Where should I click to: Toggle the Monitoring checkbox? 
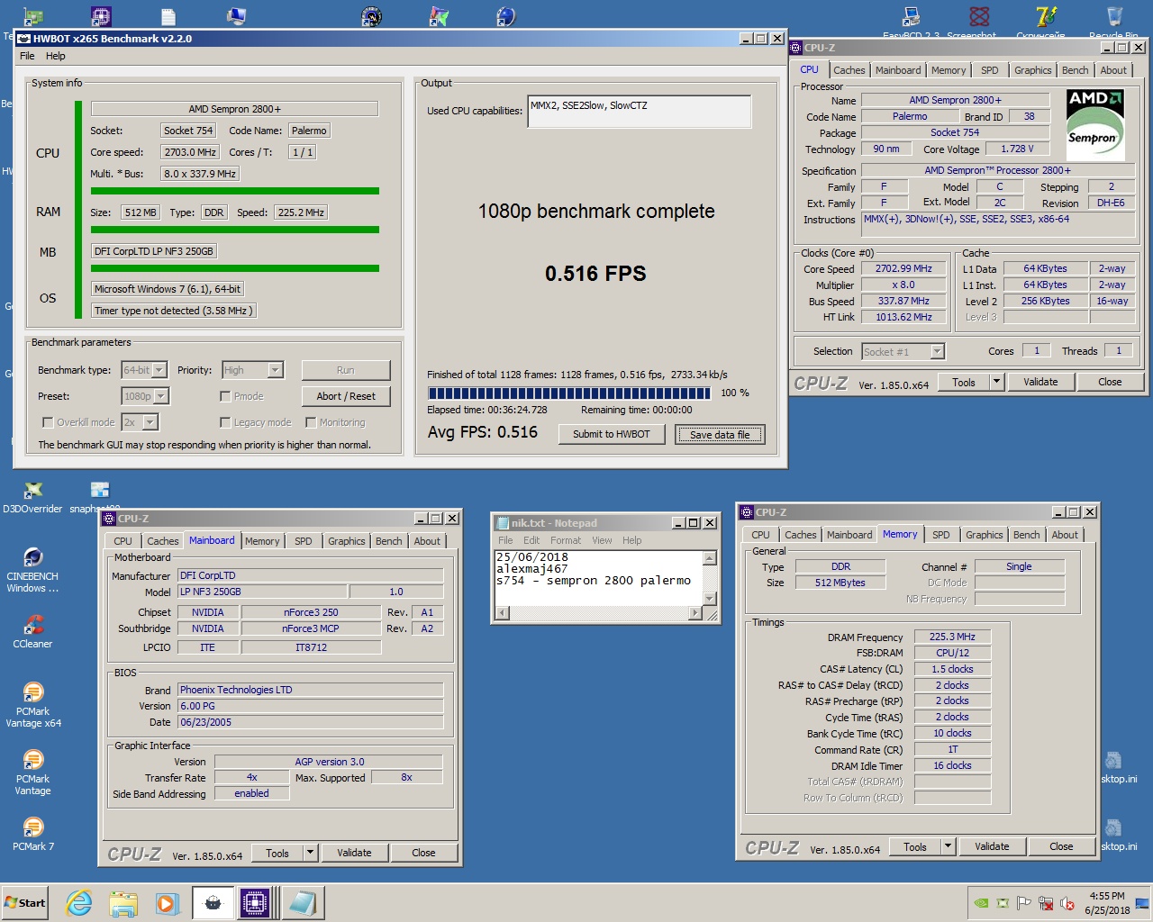tap(311, 422)
